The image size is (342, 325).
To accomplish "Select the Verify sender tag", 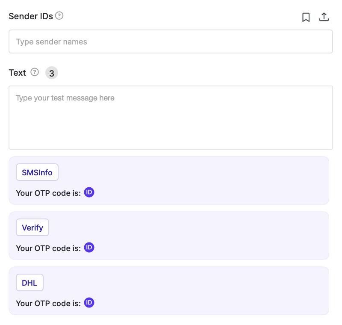I will tap(32, 227).
